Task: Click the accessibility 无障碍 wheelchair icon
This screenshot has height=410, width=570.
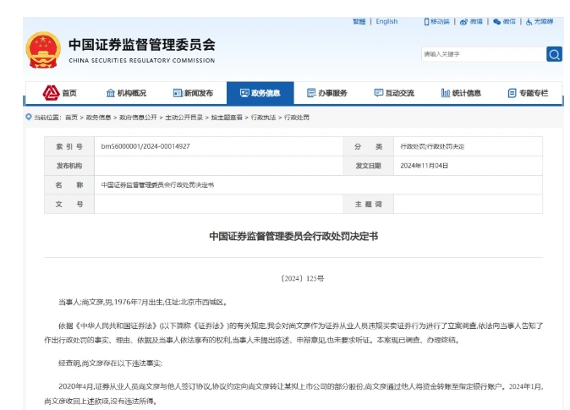Action: click(x=529, y=22)
